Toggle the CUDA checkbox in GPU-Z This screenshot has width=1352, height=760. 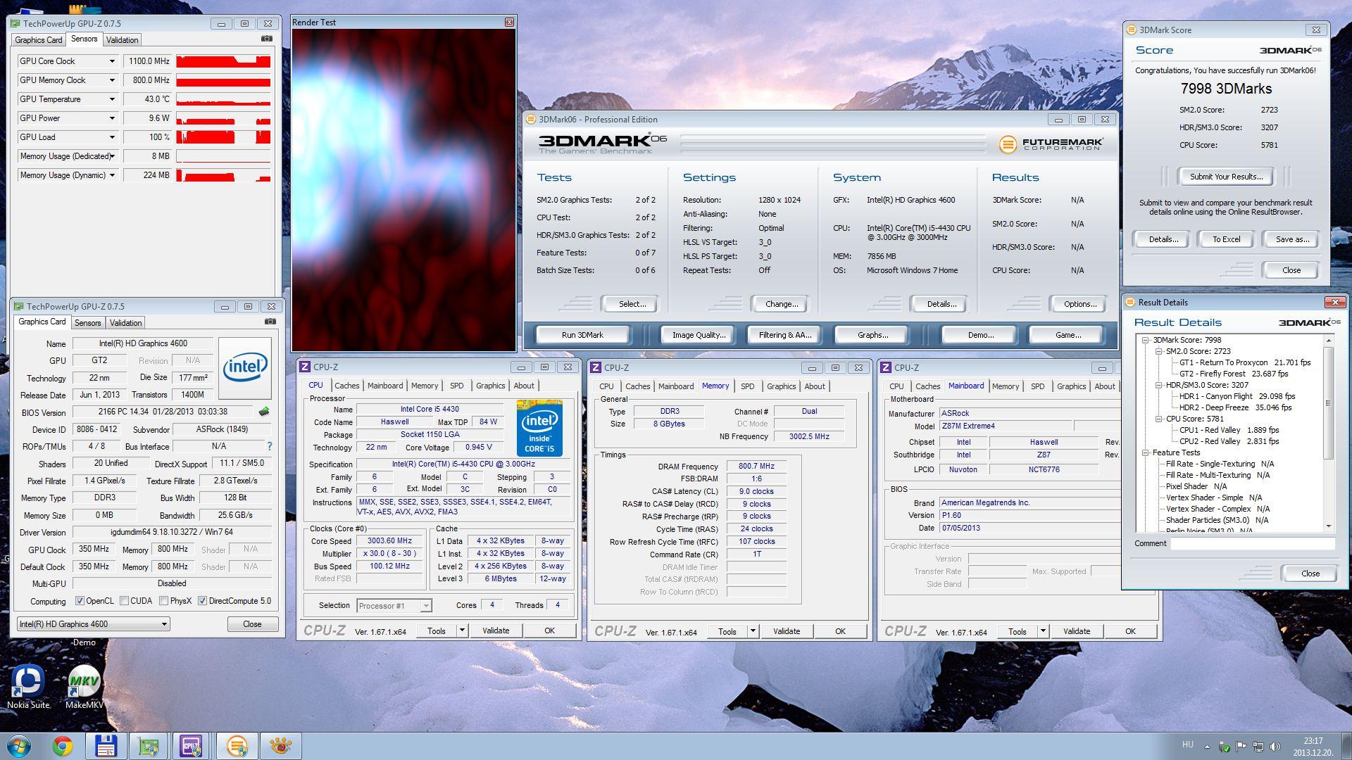tap(124, 601)
